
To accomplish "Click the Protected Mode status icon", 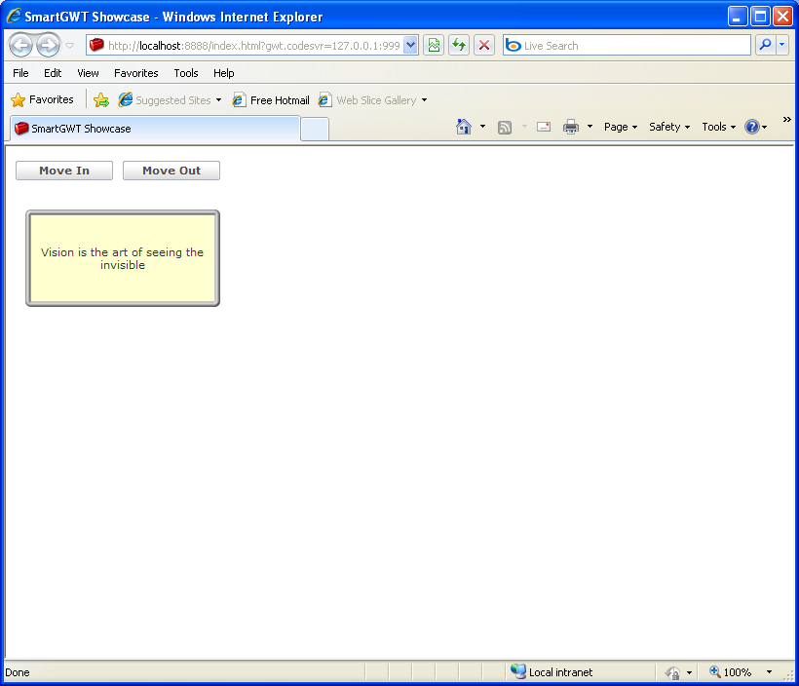I will tap(672, 672).
